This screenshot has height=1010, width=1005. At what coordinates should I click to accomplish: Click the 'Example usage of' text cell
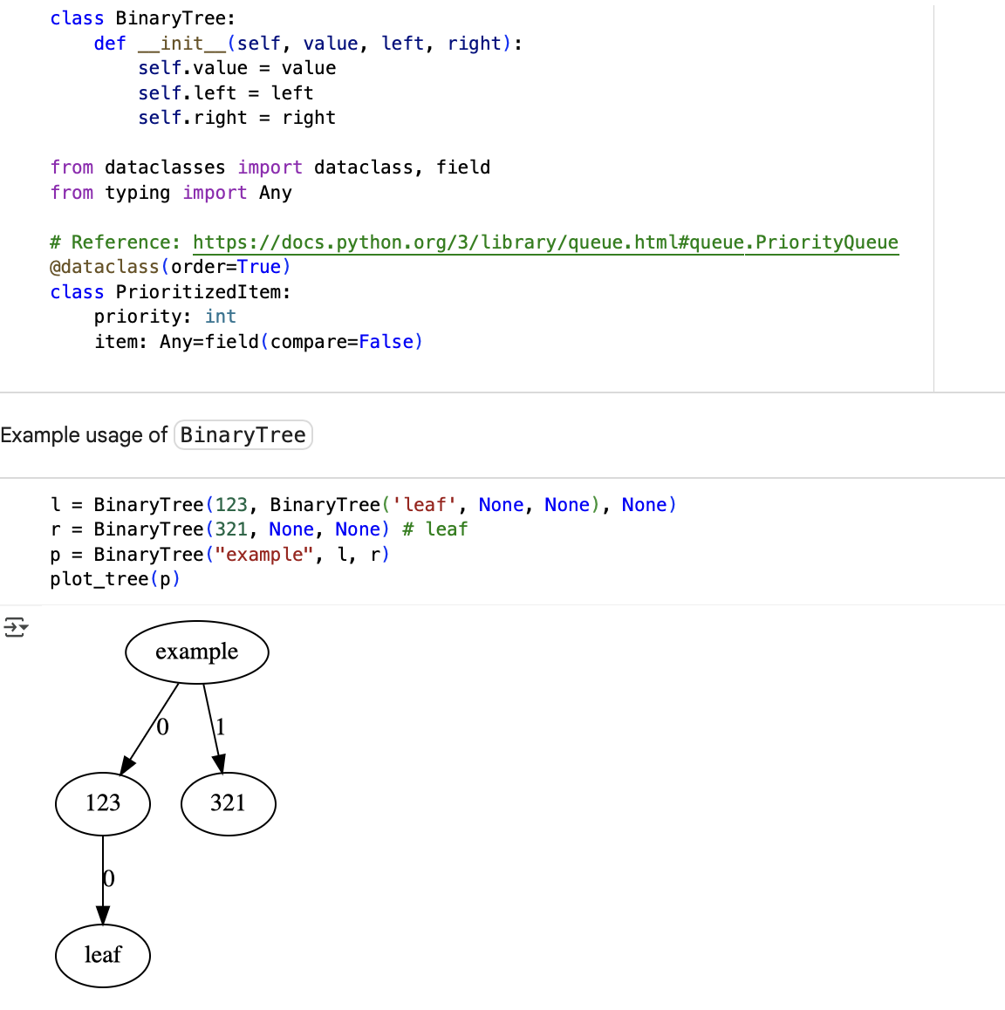tap(84, 435)
